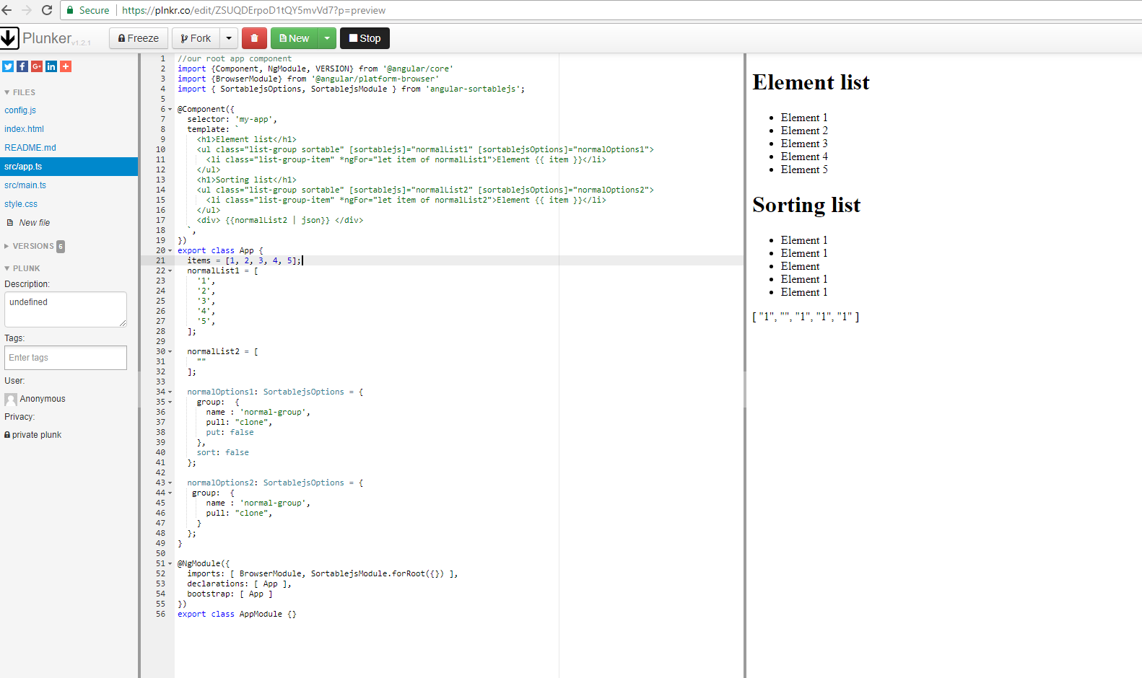The image size is (1142, 678).
Task: Go forward in browser
Action: tap(27, 10)
